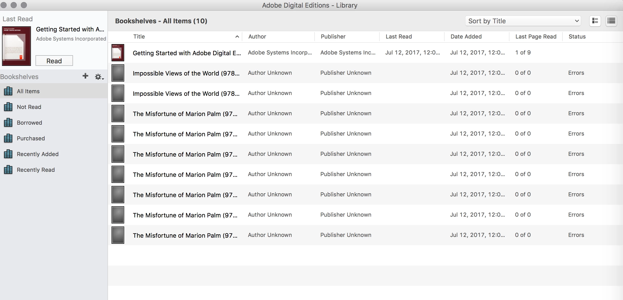Select the All Items bookshelf
Image resolution: width=623 pixels, height=300 pixels.
click(28, 91)
